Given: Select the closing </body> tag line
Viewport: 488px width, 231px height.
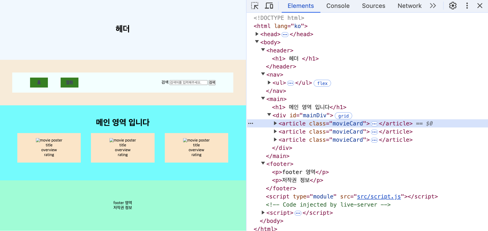Looking at the screenshot, I should tap(272, 221).
